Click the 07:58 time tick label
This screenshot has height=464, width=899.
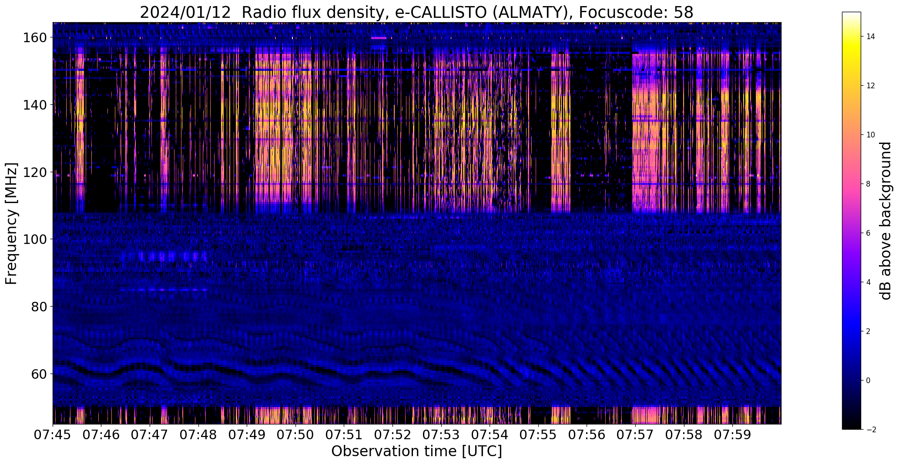point(684,434)
